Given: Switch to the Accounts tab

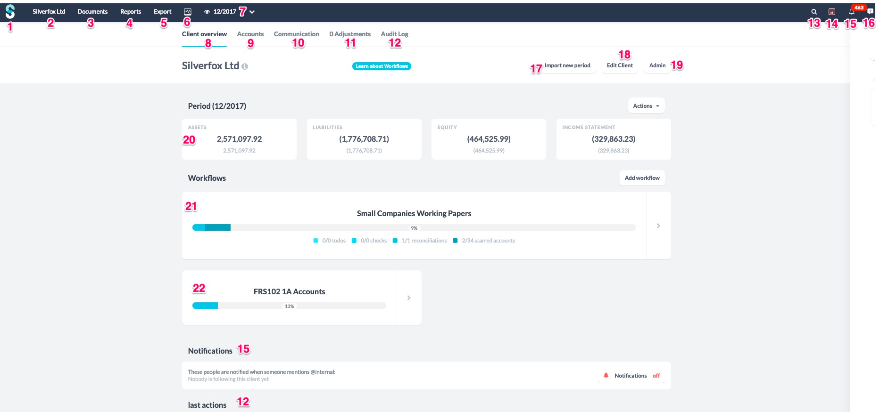Looking at the screenshot, I should coord(250,34).
